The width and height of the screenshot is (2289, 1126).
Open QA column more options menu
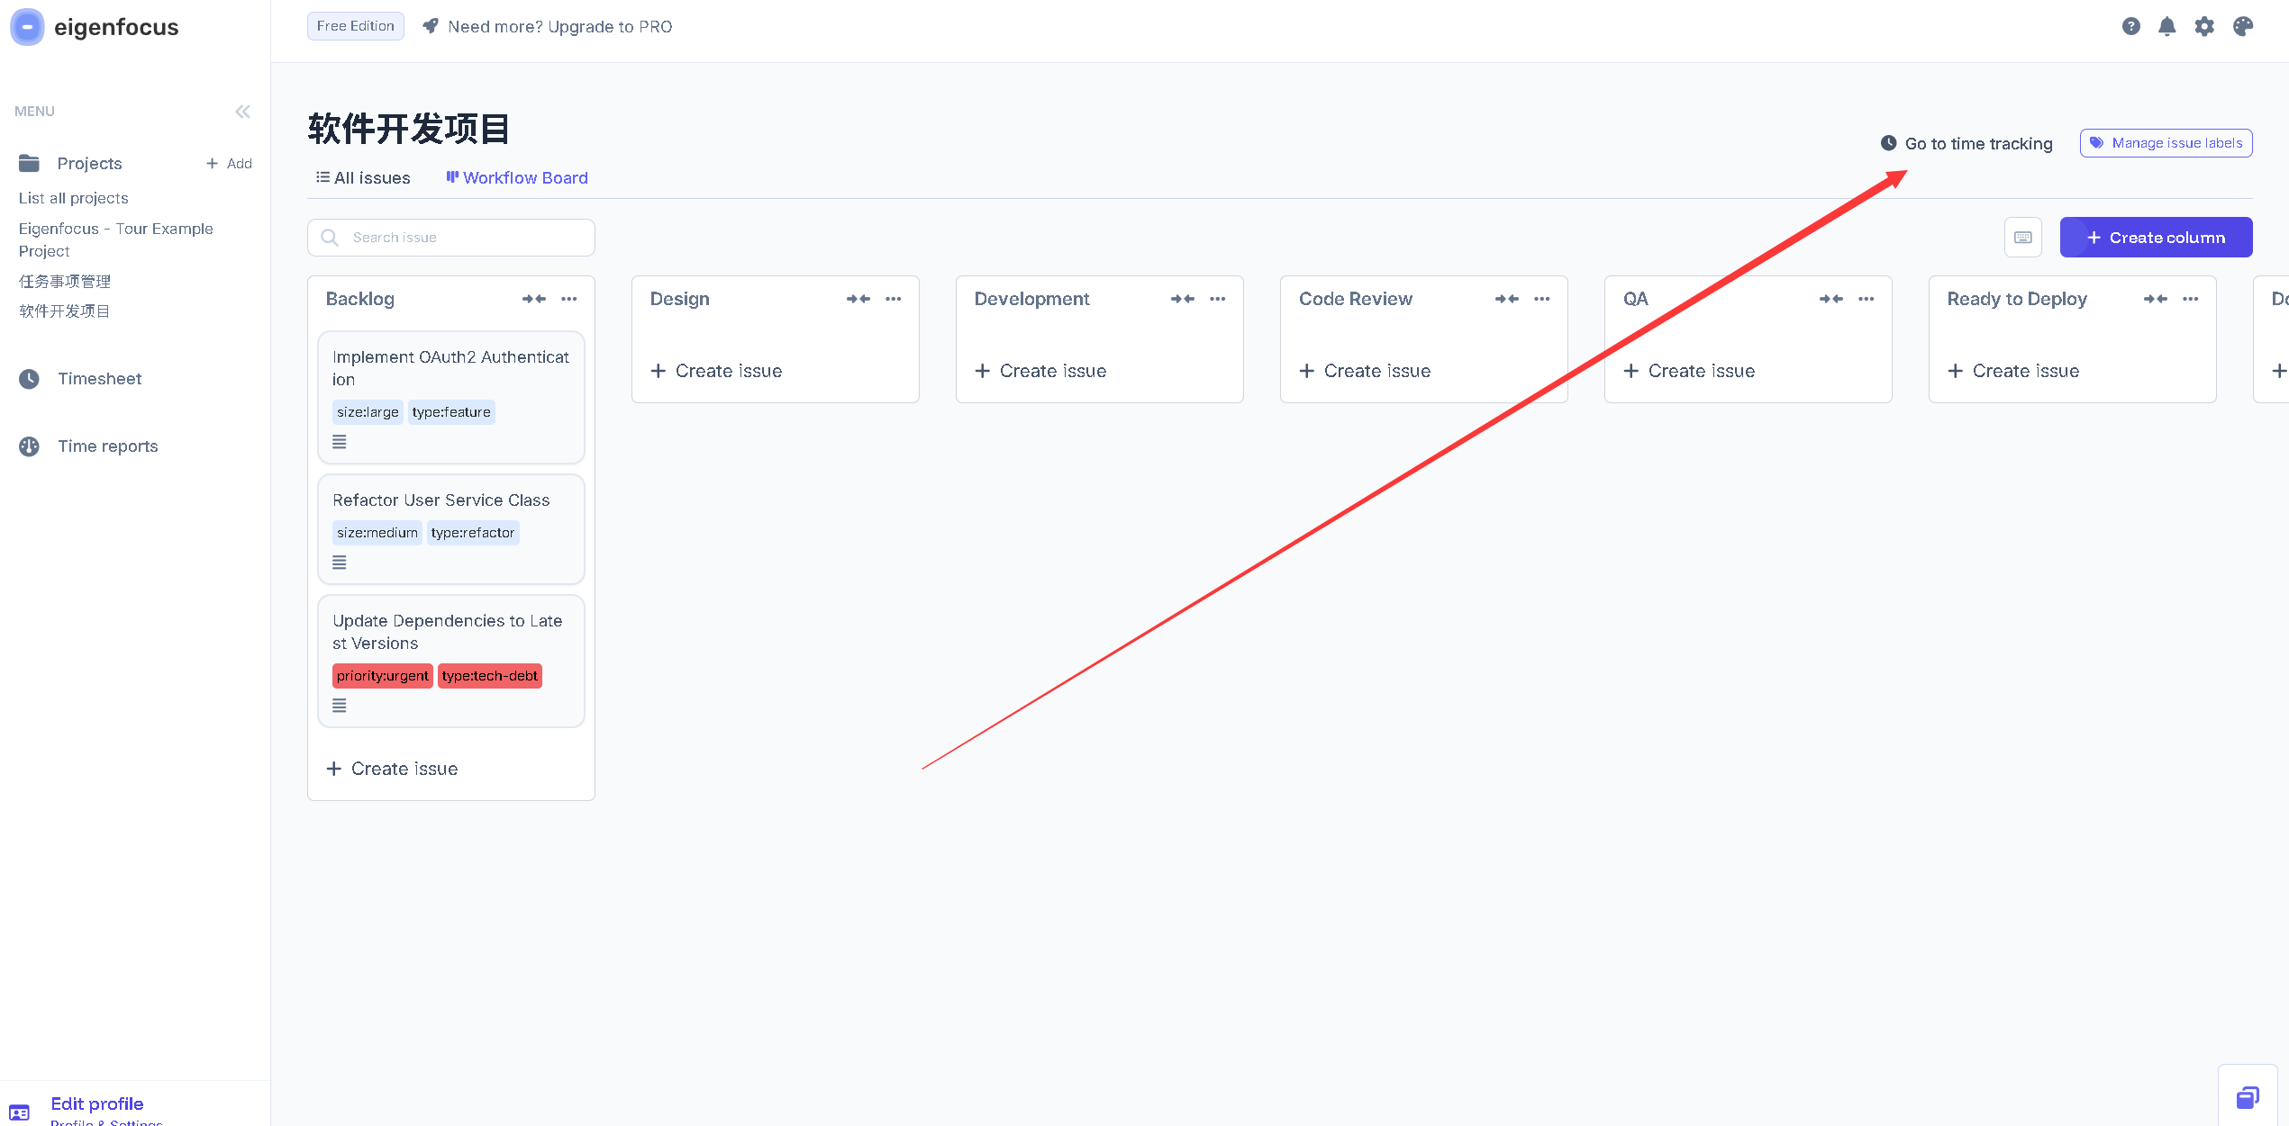point(1866,299)
